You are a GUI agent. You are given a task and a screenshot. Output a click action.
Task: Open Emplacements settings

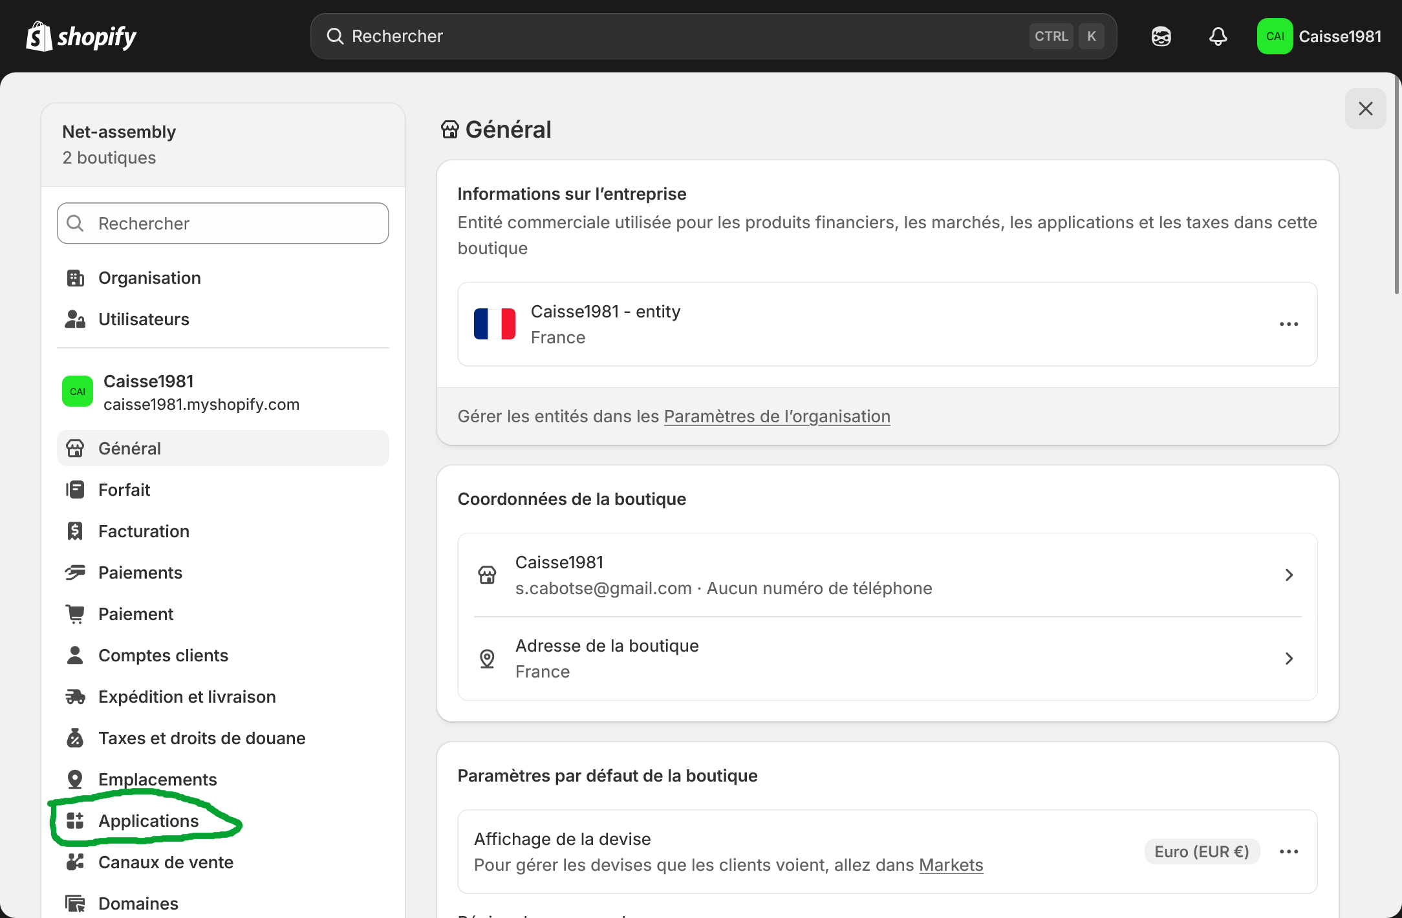(223, 780)
